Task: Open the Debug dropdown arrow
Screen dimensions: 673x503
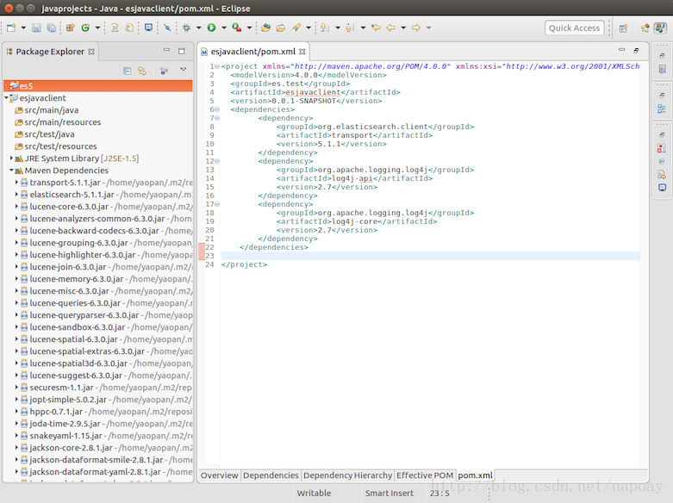Action: (x=199, y=28)
